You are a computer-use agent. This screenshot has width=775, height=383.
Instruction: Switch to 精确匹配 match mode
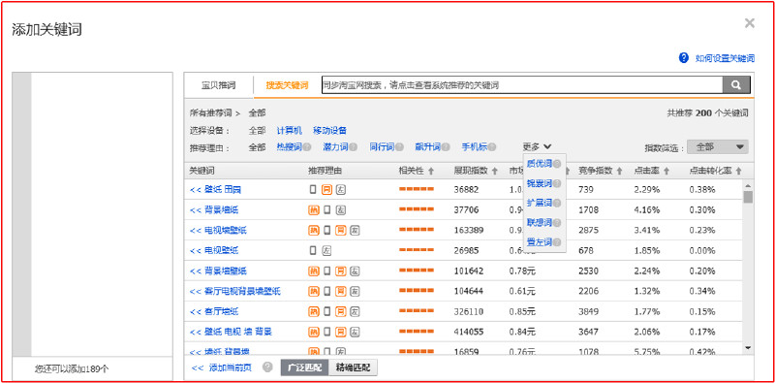353,367
